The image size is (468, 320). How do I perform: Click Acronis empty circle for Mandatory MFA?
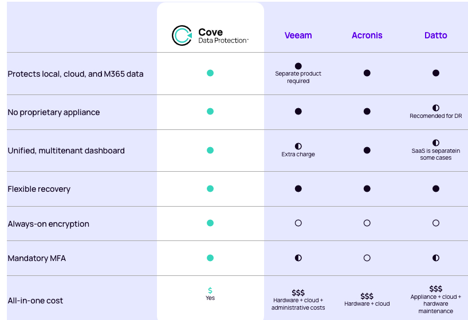tap(367, 258)
